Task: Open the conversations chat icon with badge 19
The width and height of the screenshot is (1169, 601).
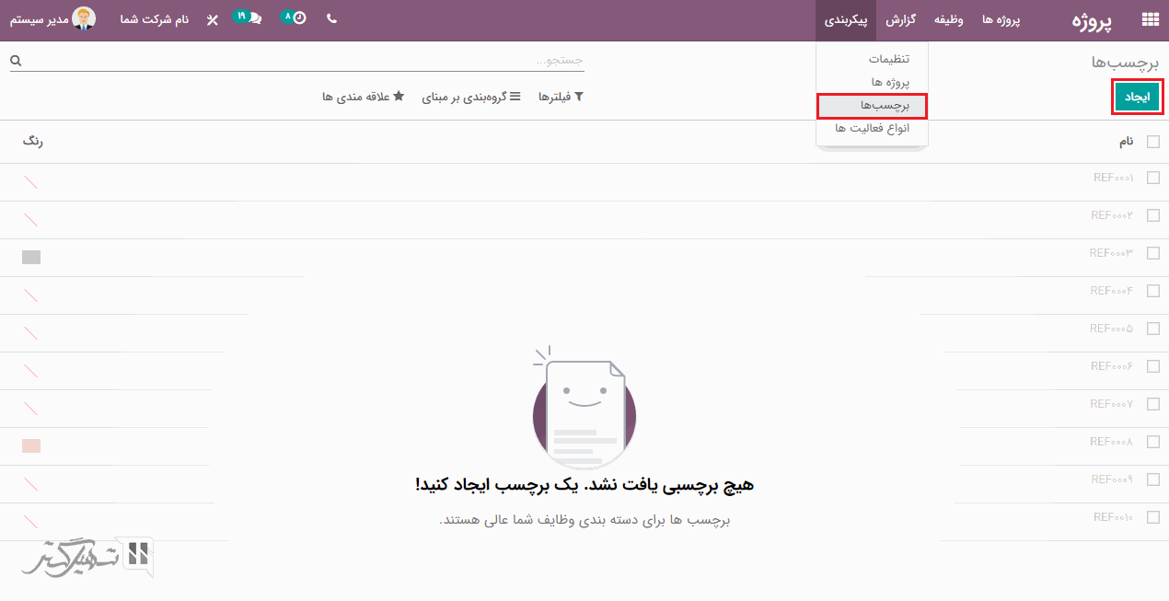Action: tap(253, 18)
